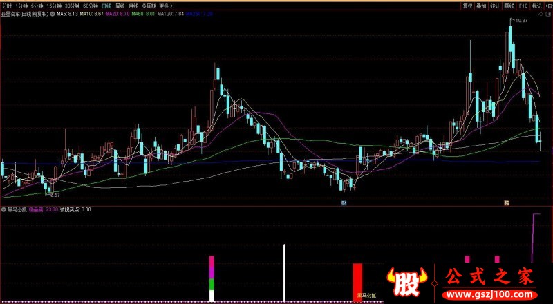Open the F10 company info button
Viewport: 553px width, 304px height.
pos(523,6)
